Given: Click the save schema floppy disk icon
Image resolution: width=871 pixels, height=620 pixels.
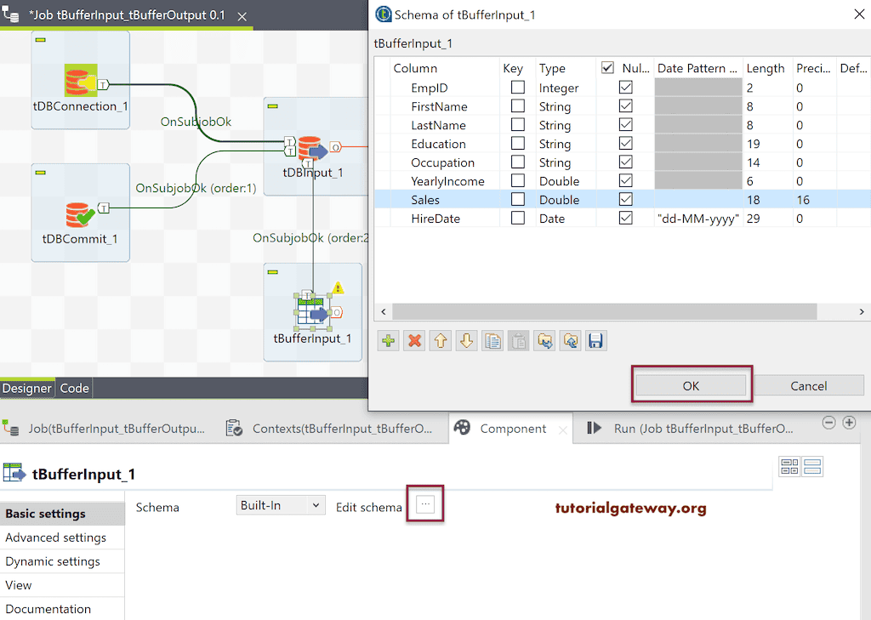Looking at the screenshot, I should (596, 340).
